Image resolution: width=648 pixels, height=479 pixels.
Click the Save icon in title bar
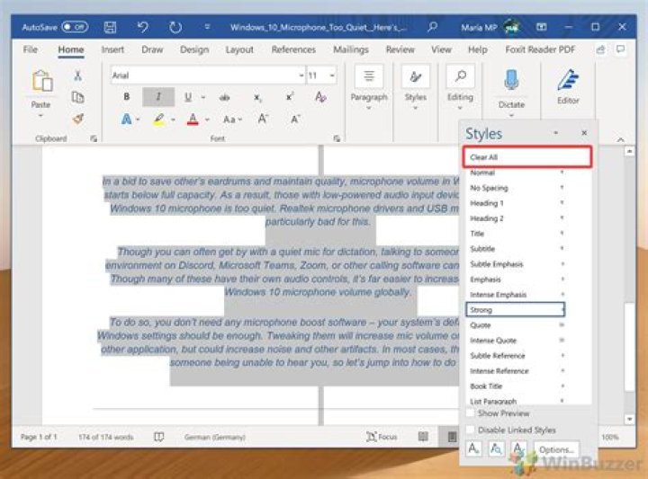pos(110,27)
